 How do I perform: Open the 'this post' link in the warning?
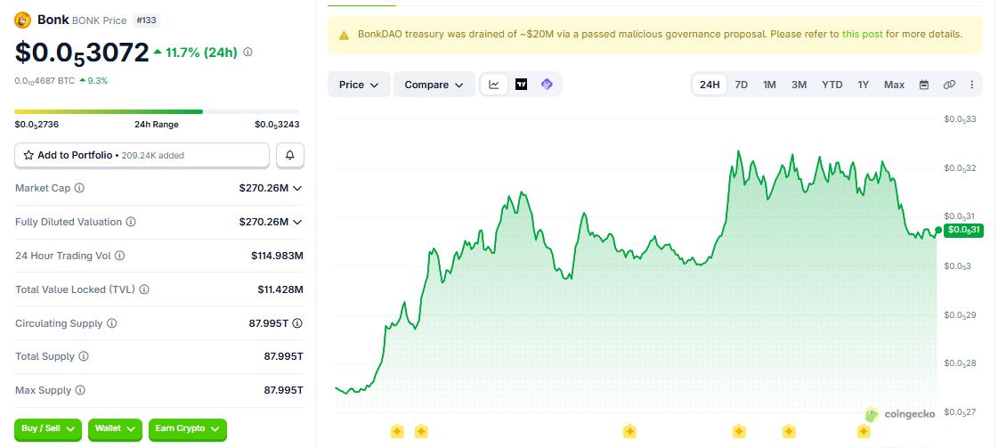pyautogui.click(x=862, y=35)
